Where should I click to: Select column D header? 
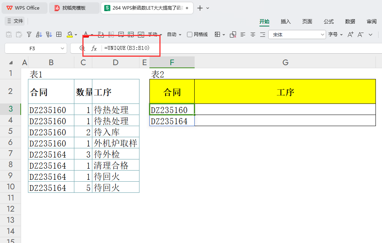116,62
